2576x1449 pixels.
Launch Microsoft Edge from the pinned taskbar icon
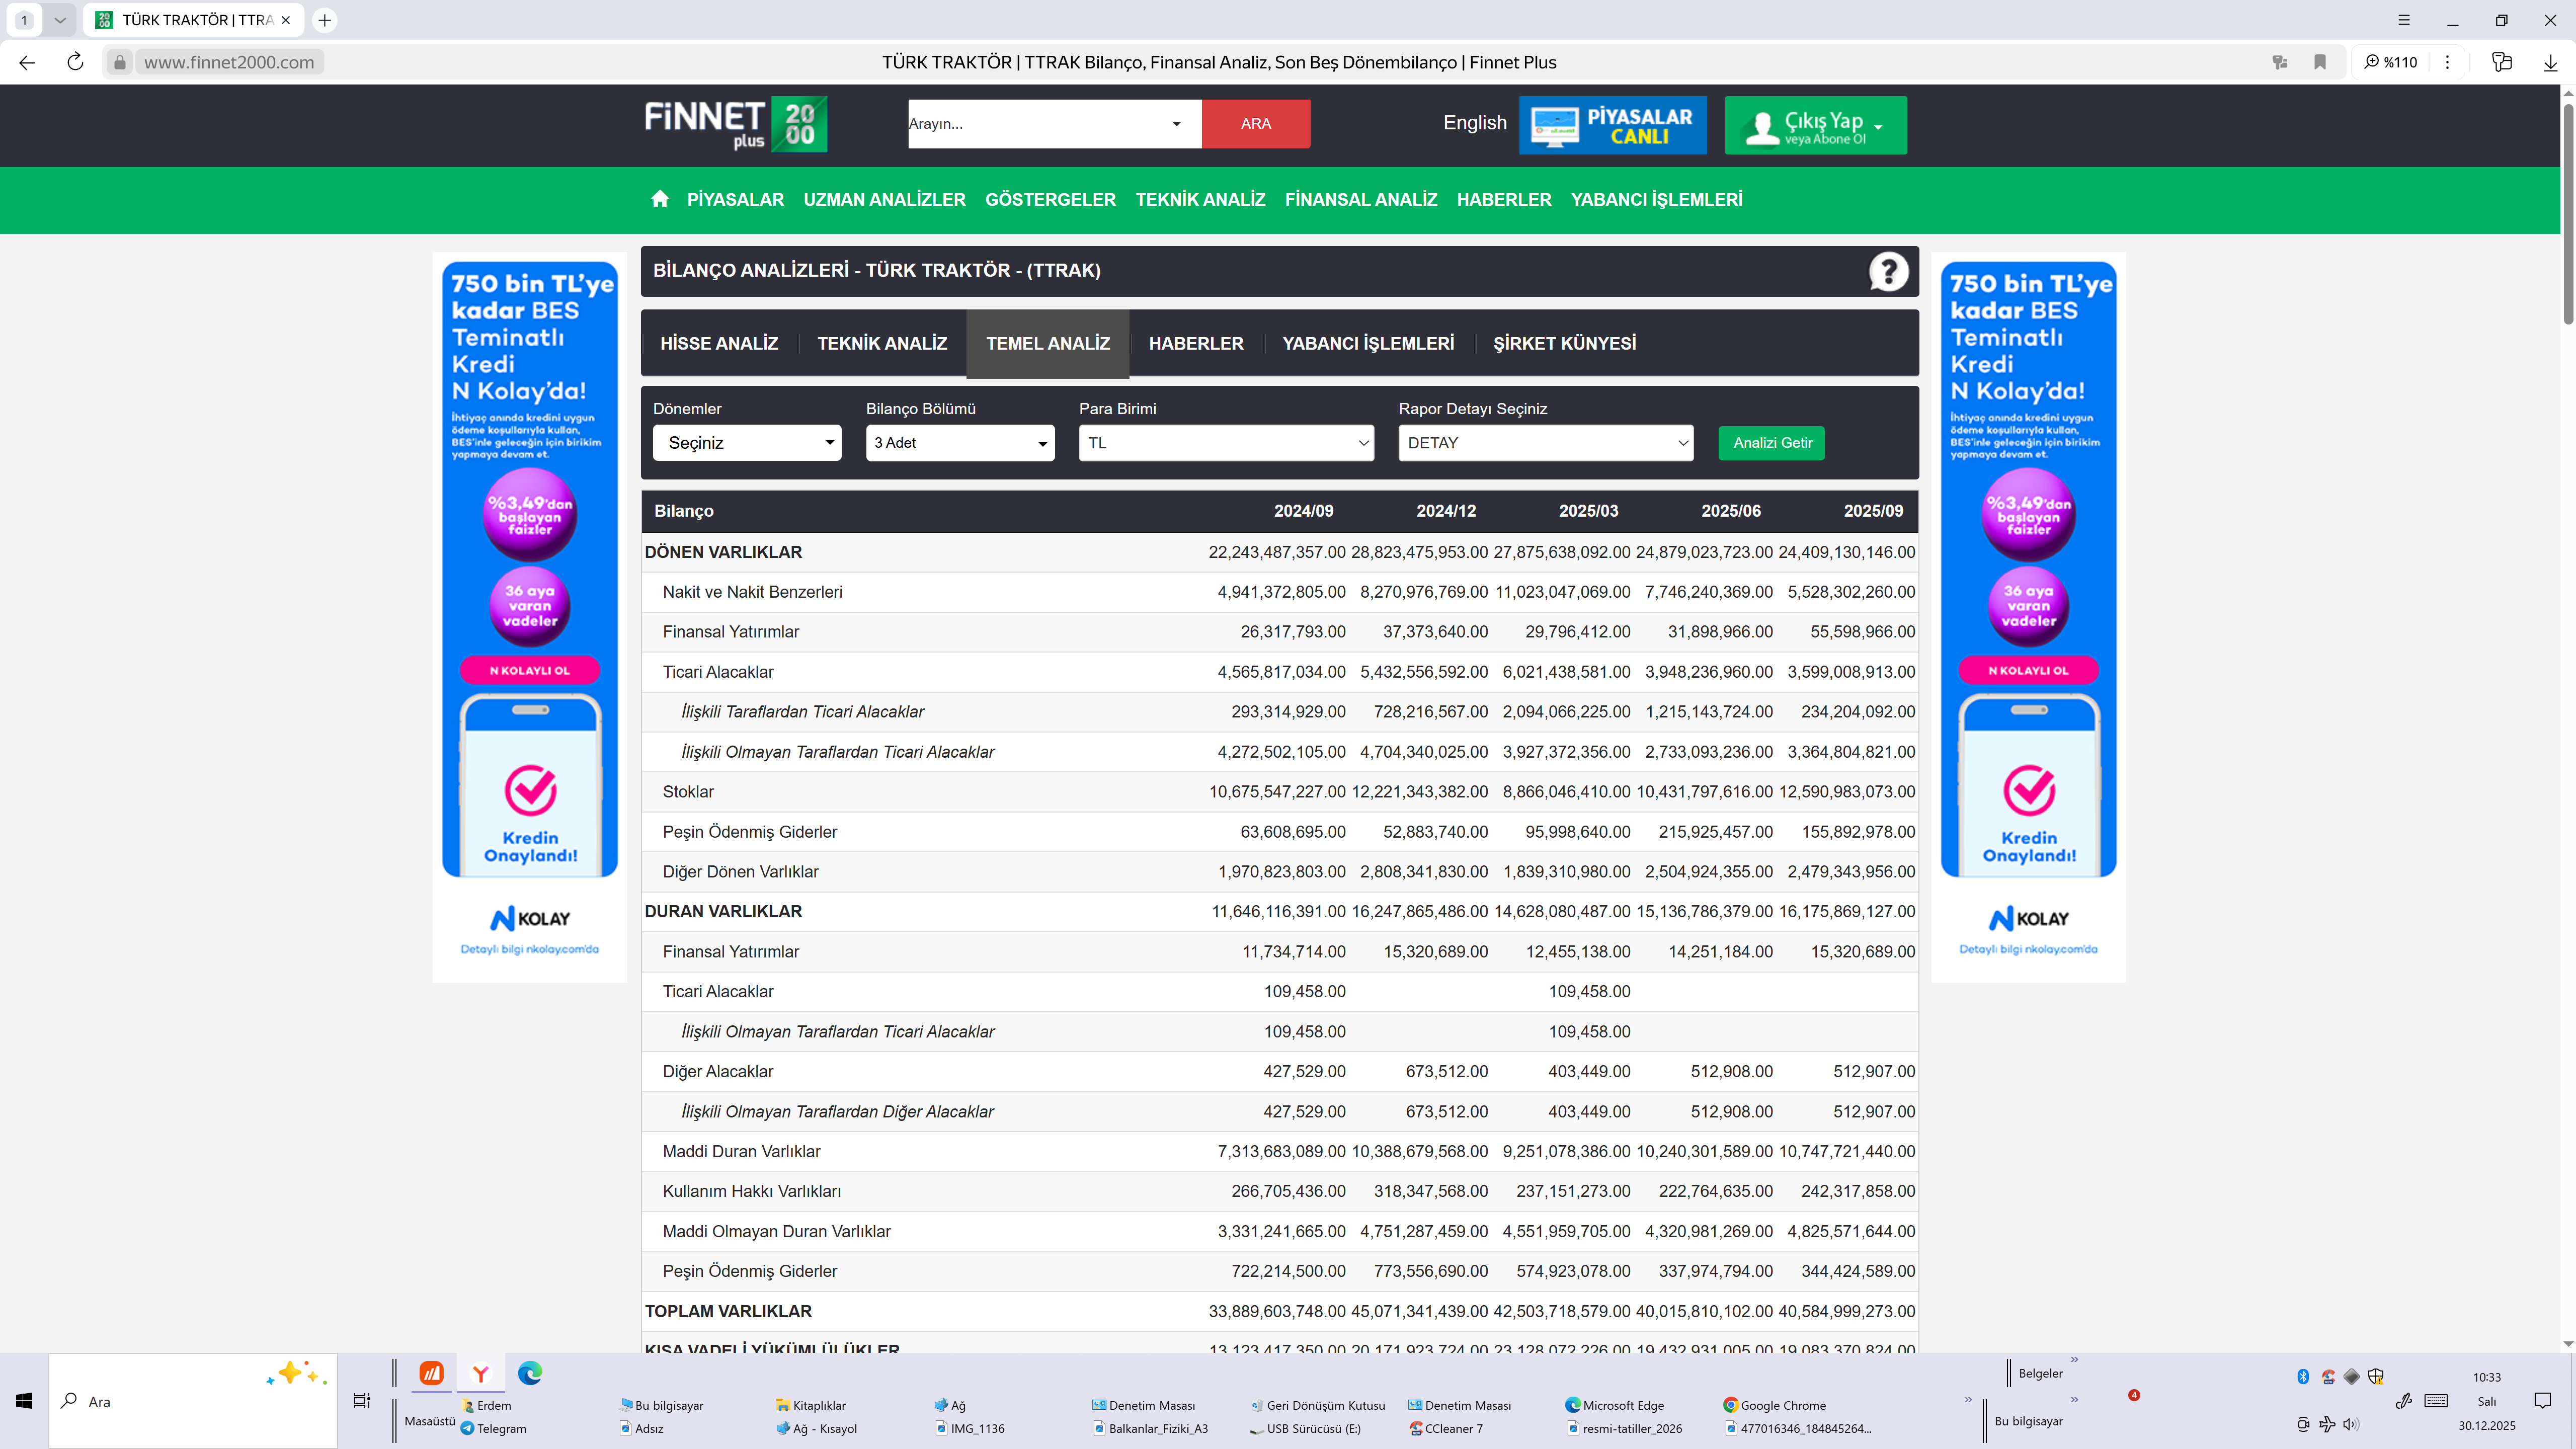click(530, 1373)
